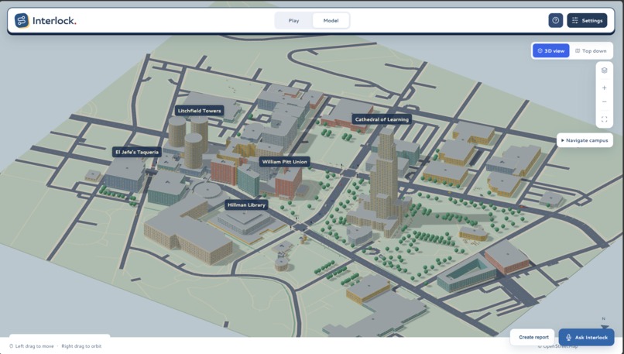Zoom in with the plus icon

point(604,88)
